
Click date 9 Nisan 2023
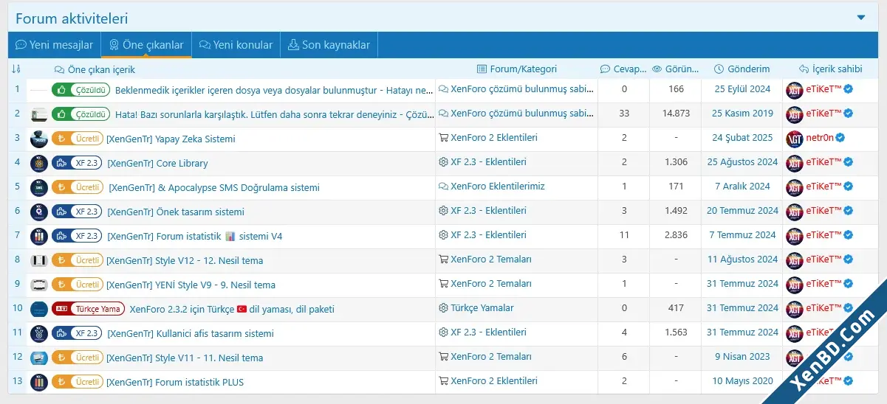point(742,357)
